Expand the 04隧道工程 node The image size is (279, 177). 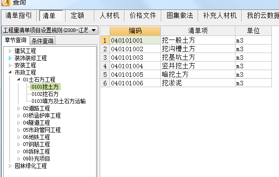18,123
